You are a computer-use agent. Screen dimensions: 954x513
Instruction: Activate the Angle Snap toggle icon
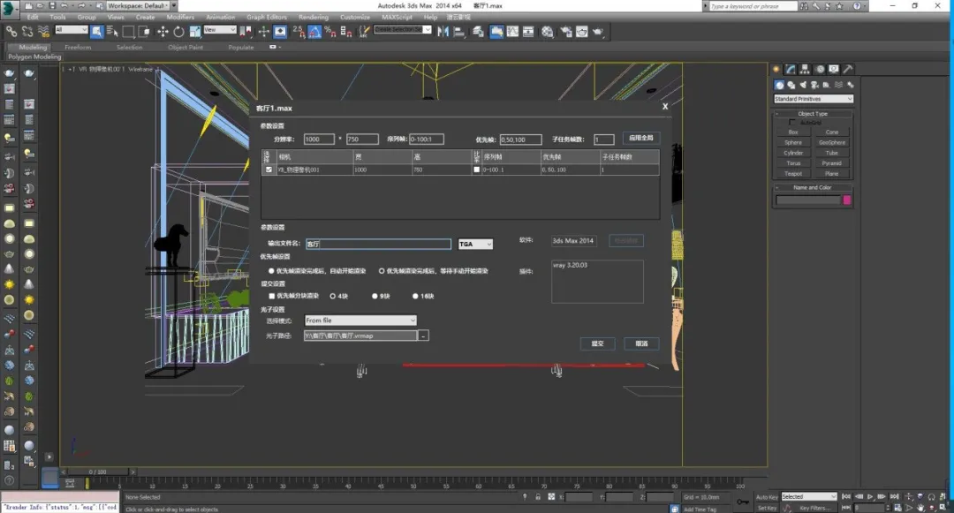coord(314,31)
